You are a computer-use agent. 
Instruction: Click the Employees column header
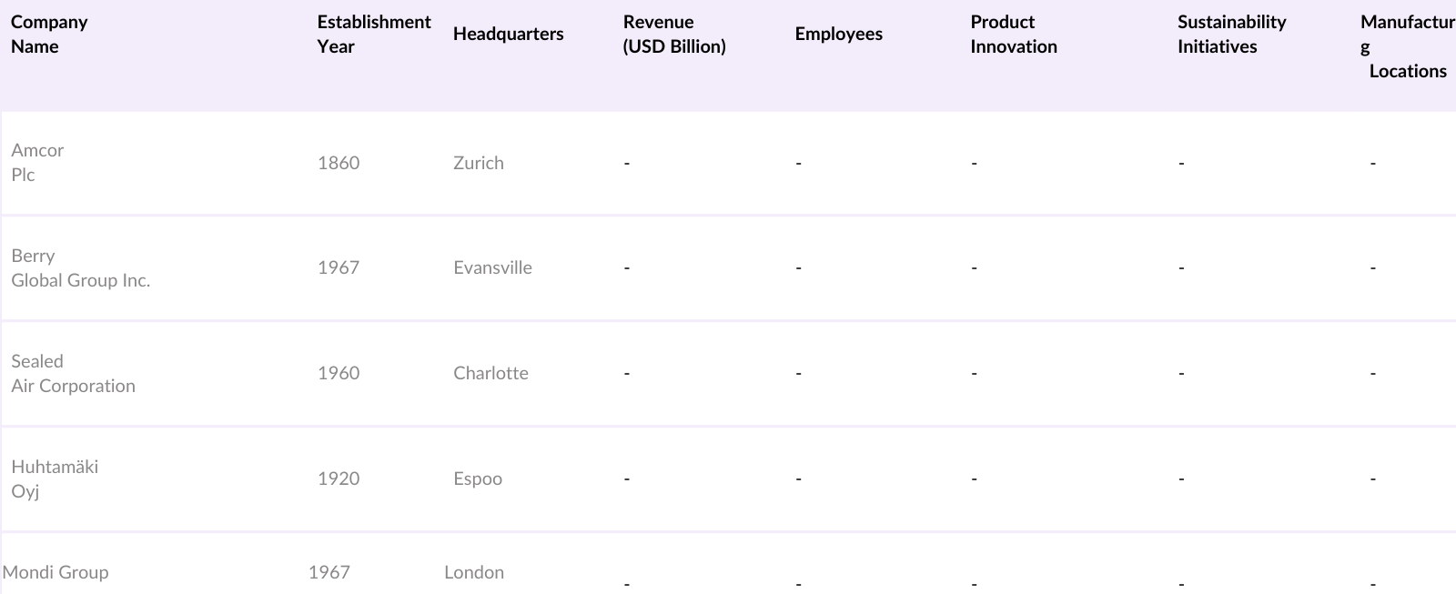click(838, 35)
